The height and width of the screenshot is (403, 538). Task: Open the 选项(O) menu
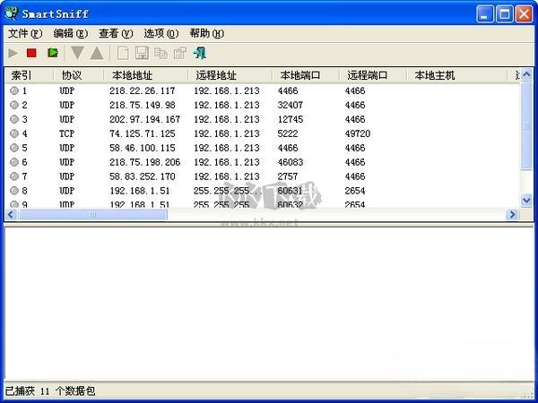(x=161, y=34)
